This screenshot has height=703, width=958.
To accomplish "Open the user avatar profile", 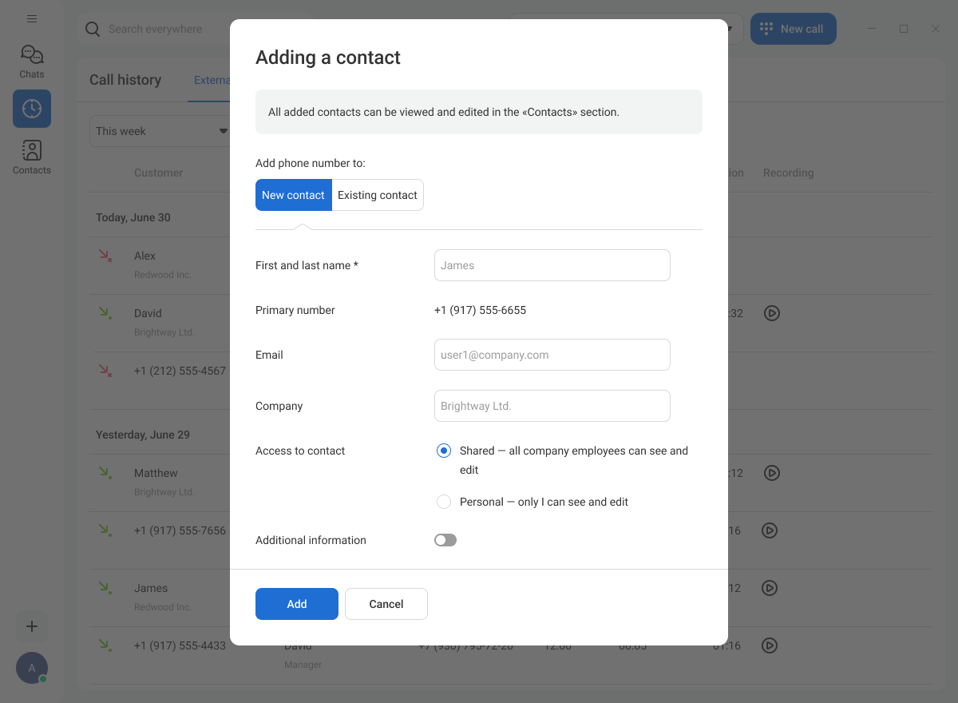I will [x=32, y=668].
